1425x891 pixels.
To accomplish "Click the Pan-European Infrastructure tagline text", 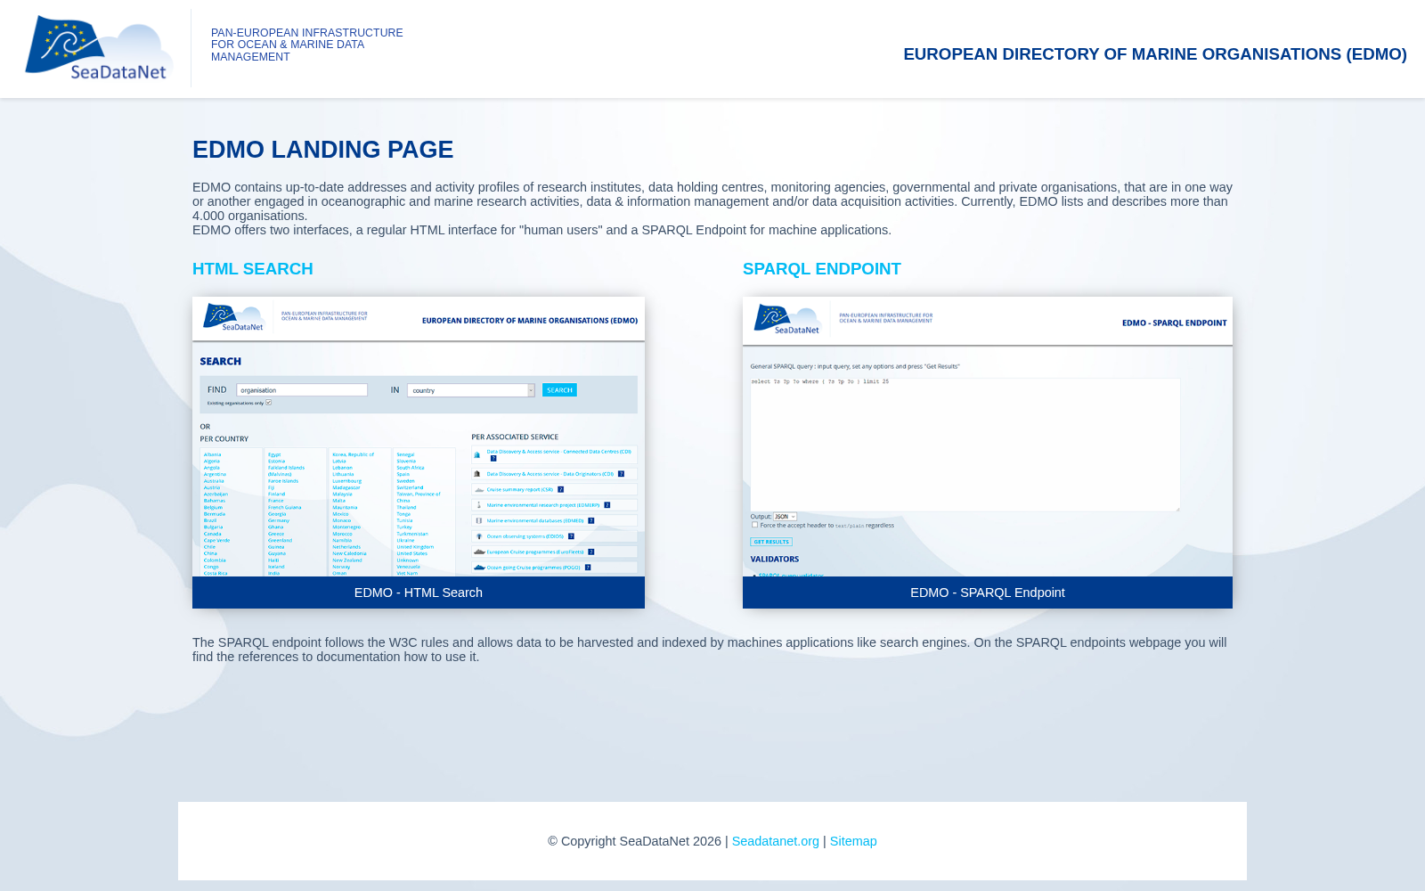I will point(307,45).
